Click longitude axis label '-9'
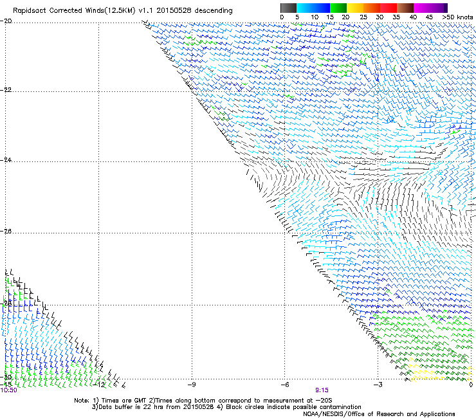The width and height of the screenshot is (476, 418). 192,385
